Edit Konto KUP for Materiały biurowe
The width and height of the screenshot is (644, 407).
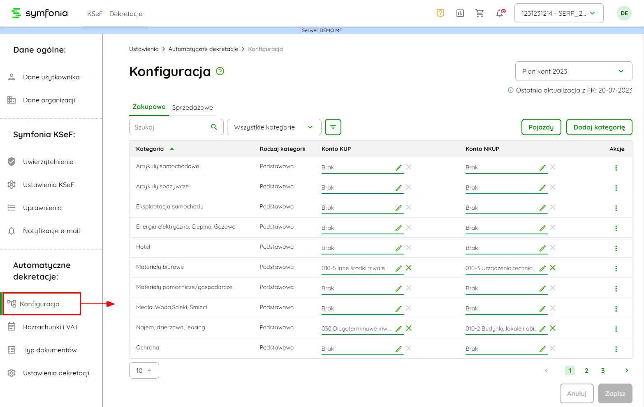coord(398,268)
